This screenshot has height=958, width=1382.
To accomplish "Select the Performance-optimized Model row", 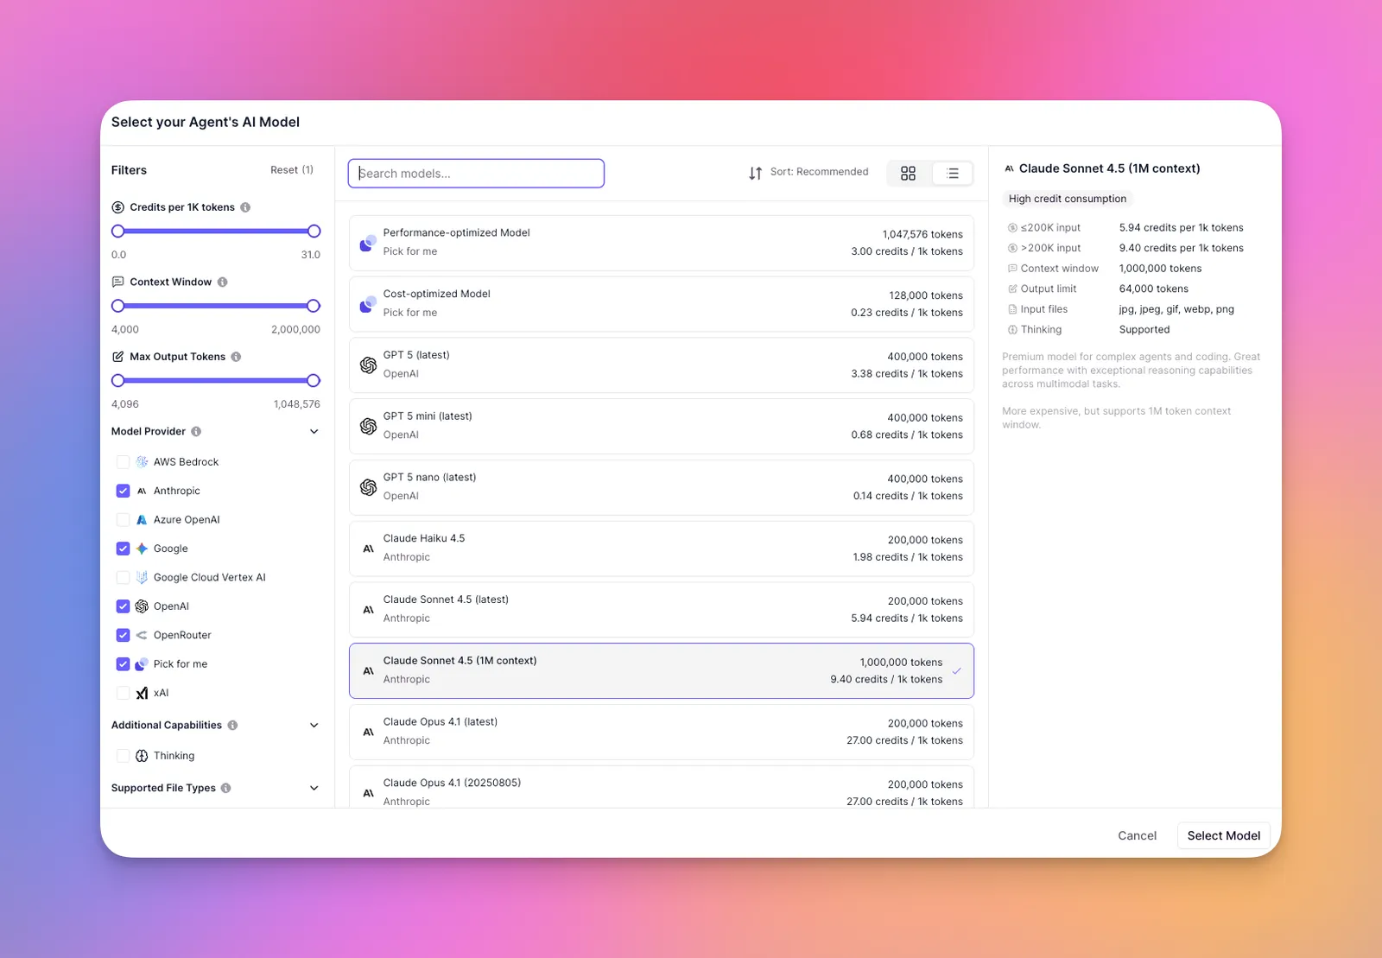I will pyautogui.click(x=662, y=243).
